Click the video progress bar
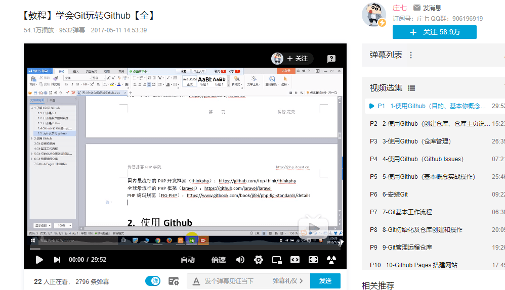Screen dimensions: 505x290 tap(185, 249)
